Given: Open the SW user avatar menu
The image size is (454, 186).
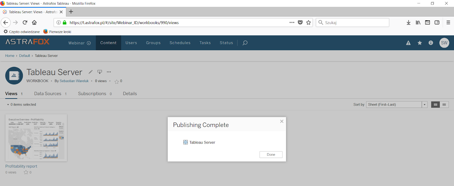Looking at the screenshot, I should 444,43.
